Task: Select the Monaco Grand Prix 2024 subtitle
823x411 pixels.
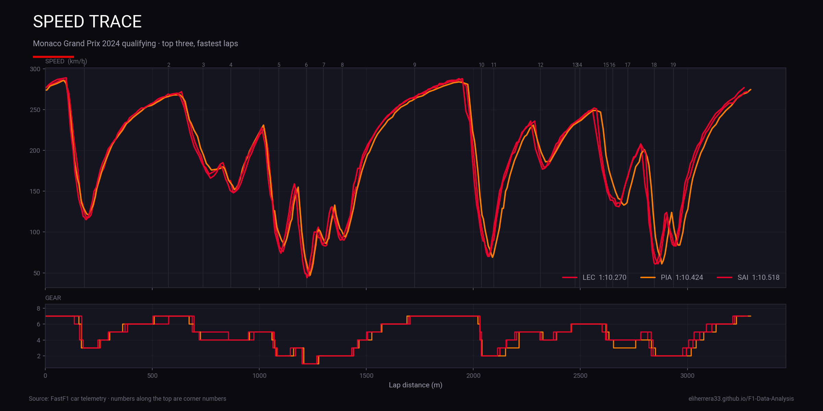Action: pos(135,43)
